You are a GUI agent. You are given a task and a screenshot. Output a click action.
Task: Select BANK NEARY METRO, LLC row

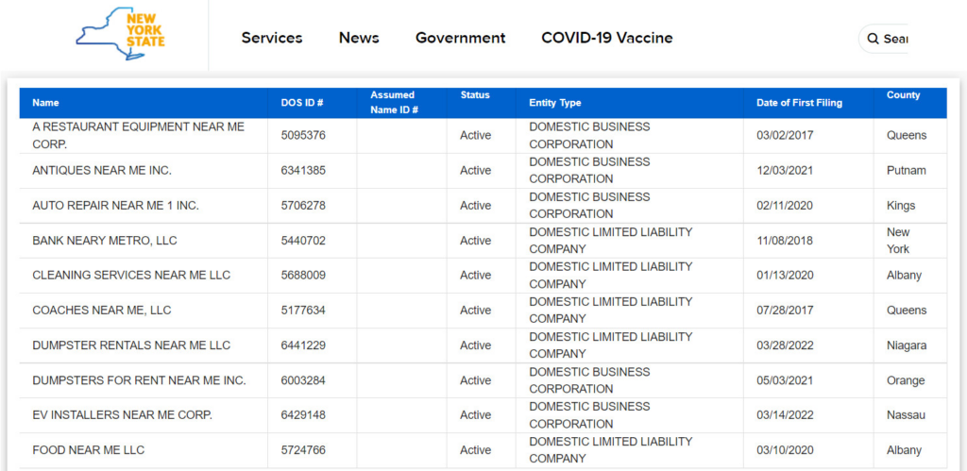(483, 241)
